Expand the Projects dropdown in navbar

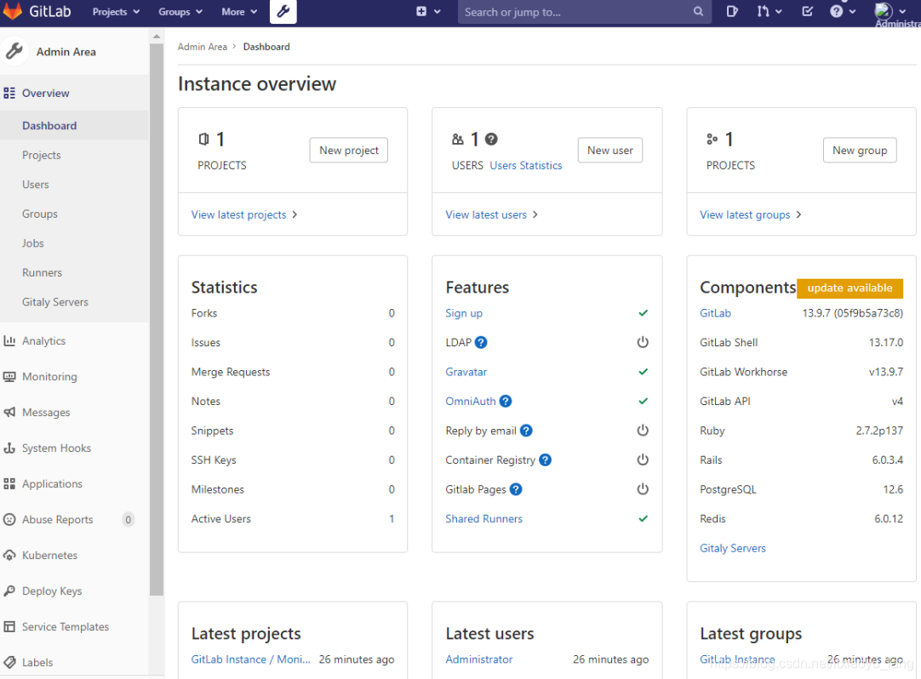[116, 12]
